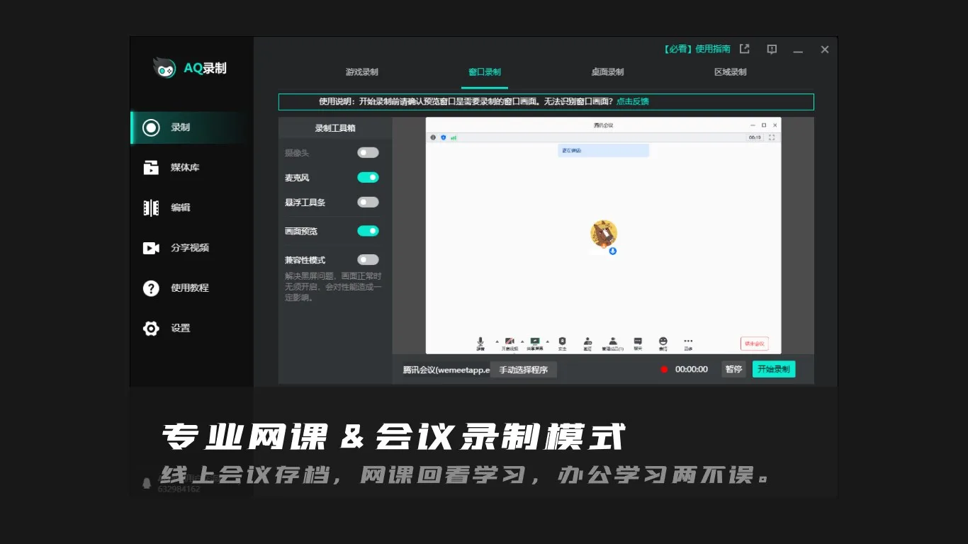Click the 设置 sidebar label
Viewport: 968px width, 544px height.
(180, 328)
